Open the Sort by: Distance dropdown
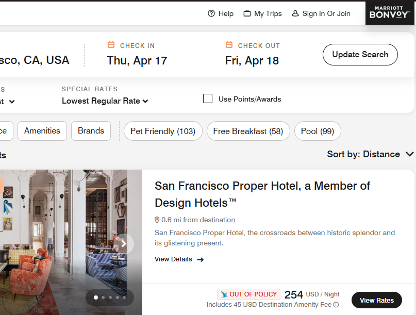The image size is (416, 315). tap(370, 154)
